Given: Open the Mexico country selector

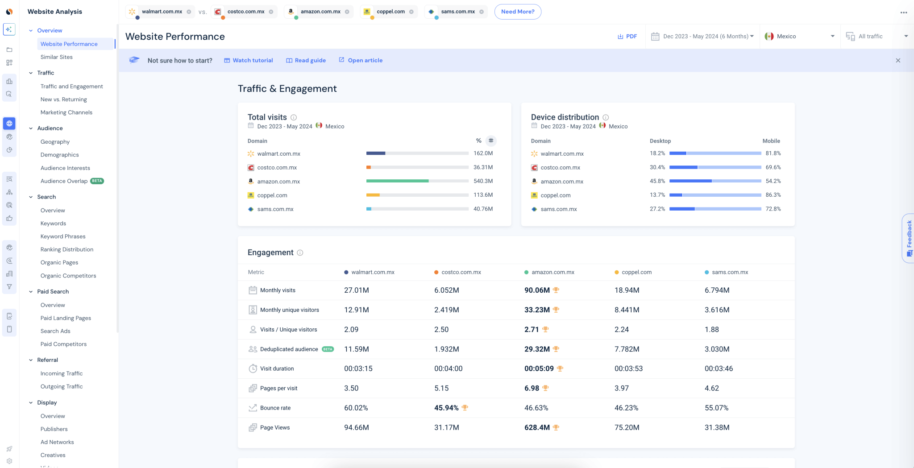Looking at the screenshot, I should (x=799, y=36).
